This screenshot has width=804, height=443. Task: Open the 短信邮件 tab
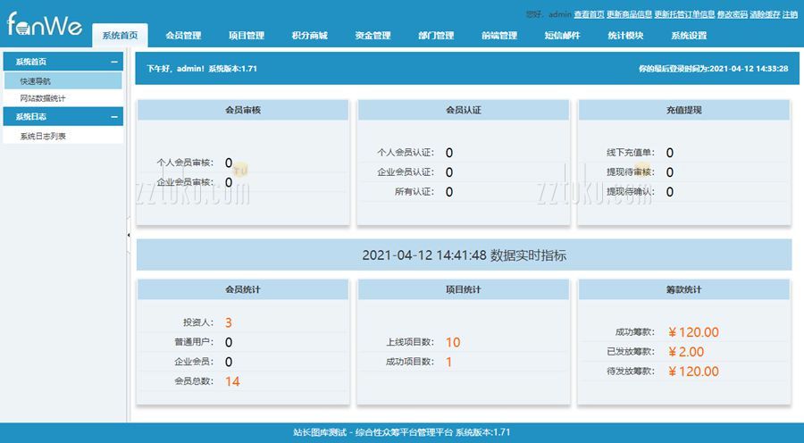point(562,36)
